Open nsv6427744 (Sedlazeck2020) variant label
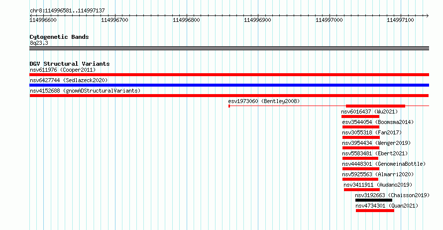 (x=69, y=80)
